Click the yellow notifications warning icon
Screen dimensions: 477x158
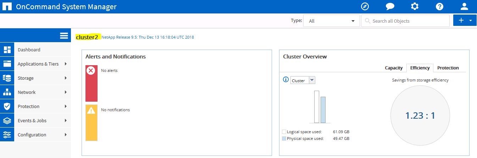pos(91,110)
